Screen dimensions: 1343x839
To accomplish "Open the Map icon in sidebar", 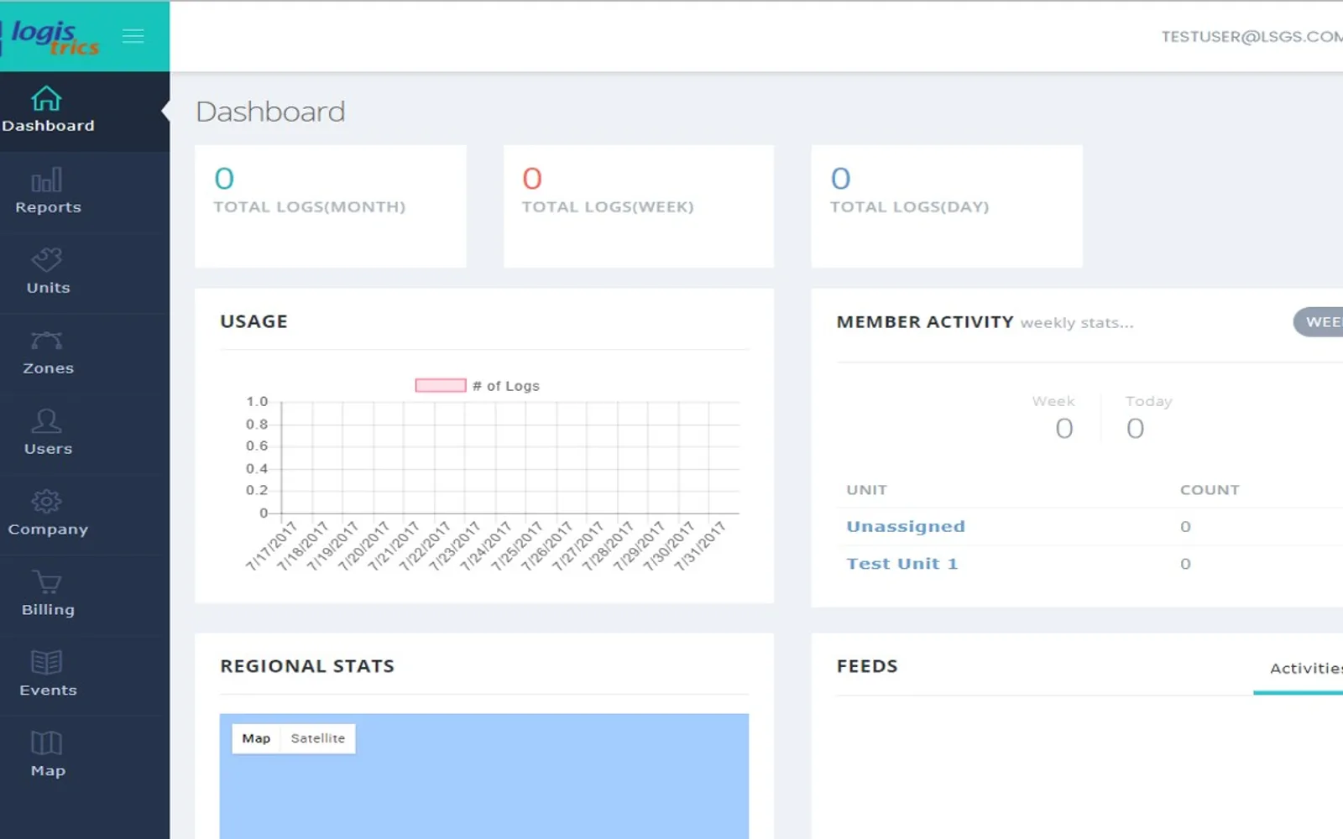I will 46,743.
